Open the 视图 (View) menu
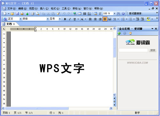 (x=33, y=8)
